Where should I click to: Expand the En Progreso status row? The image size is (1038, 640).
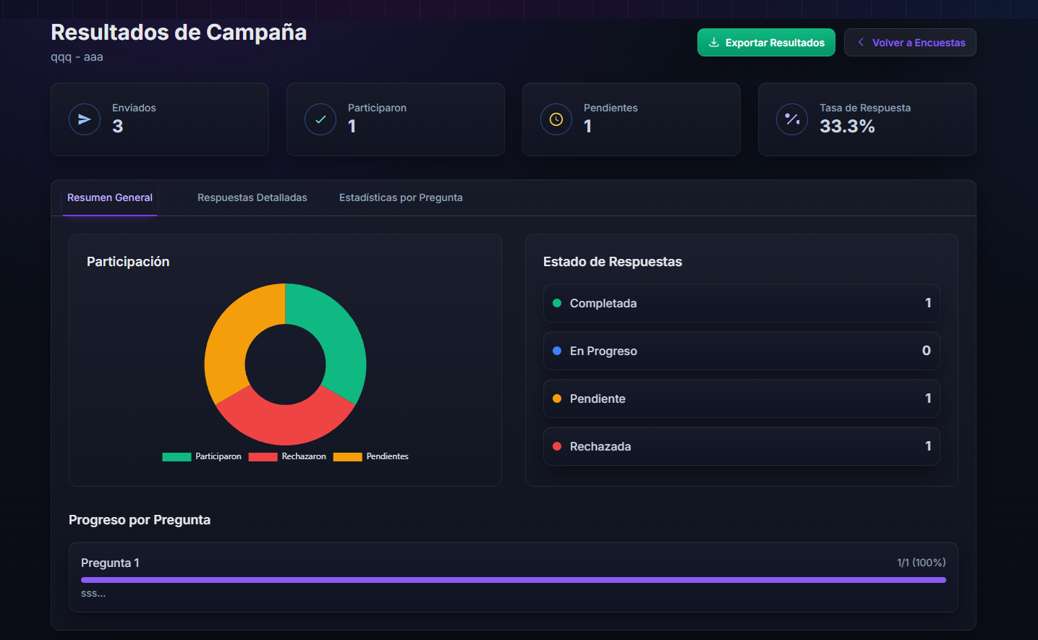tap(741, 351)
